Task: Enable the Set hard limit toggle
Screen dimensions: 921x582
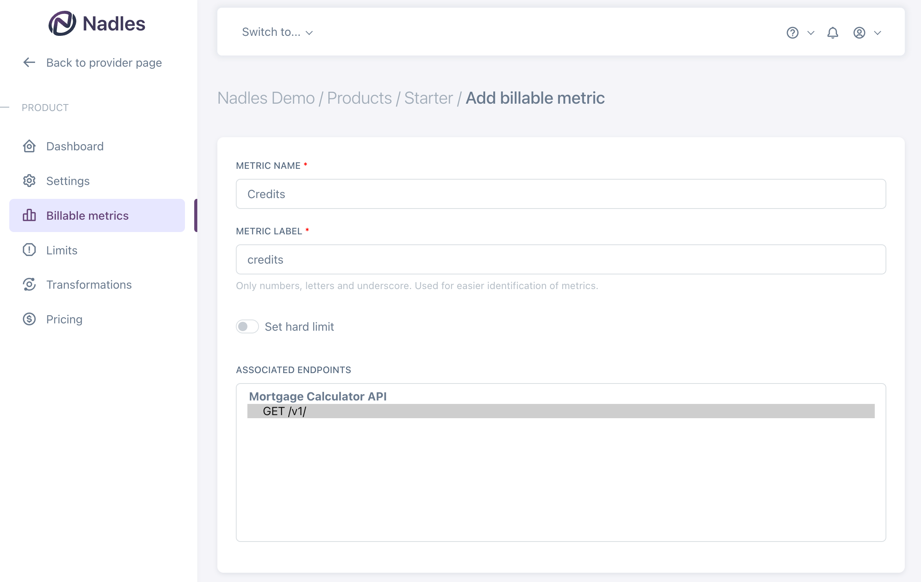Action: pos(247,326)
